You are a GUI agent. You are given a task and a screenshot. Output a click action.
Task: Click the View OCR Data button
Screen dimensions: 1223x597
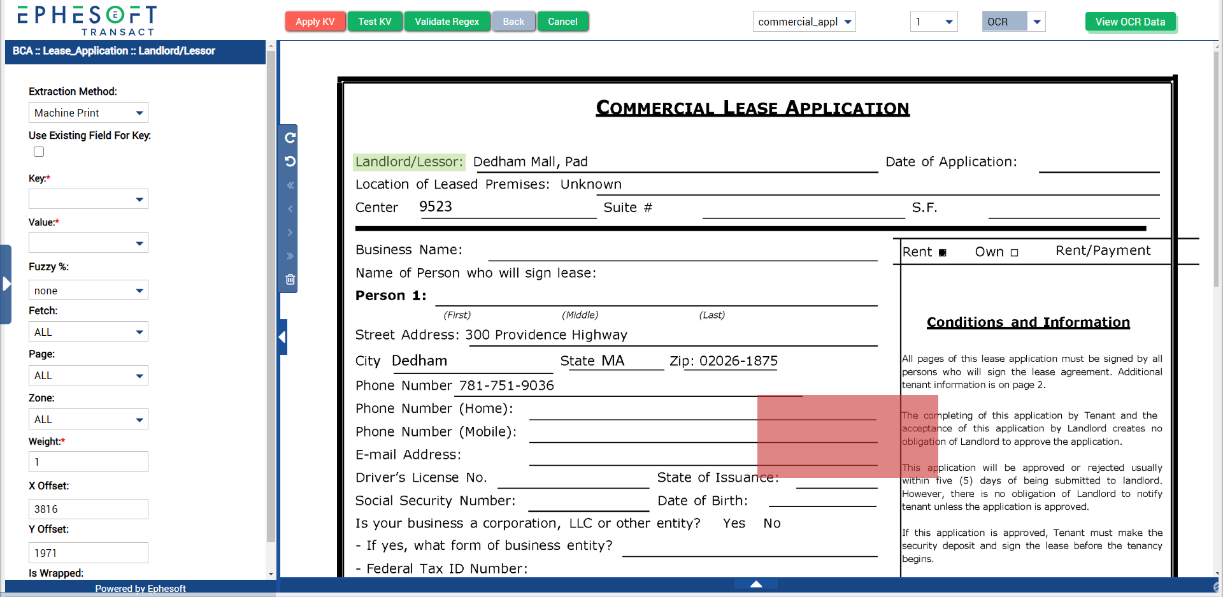pyautogui.click(x=1130, y=22)
